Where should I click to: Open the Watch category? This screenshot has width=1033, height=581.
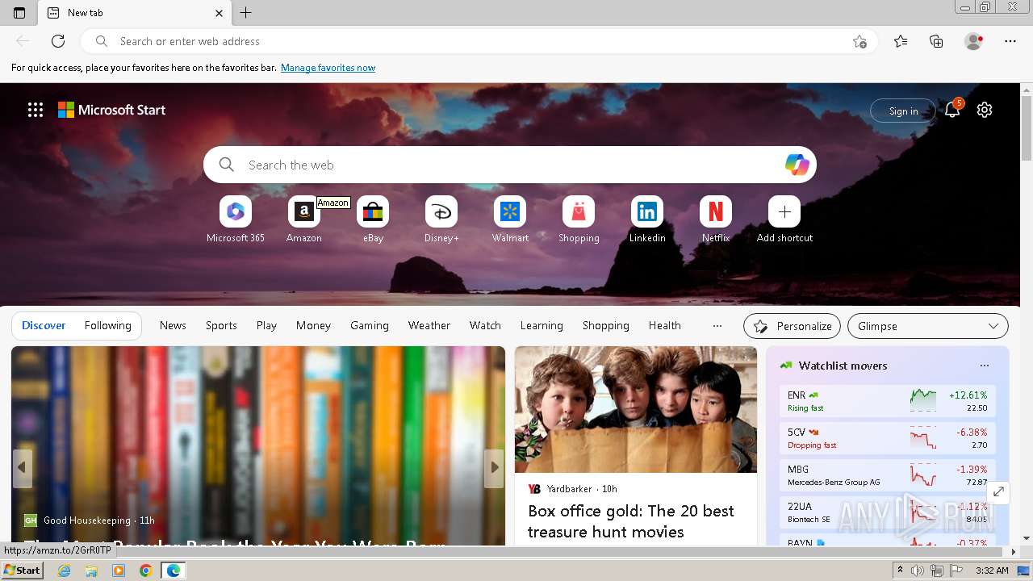(485, 325)
